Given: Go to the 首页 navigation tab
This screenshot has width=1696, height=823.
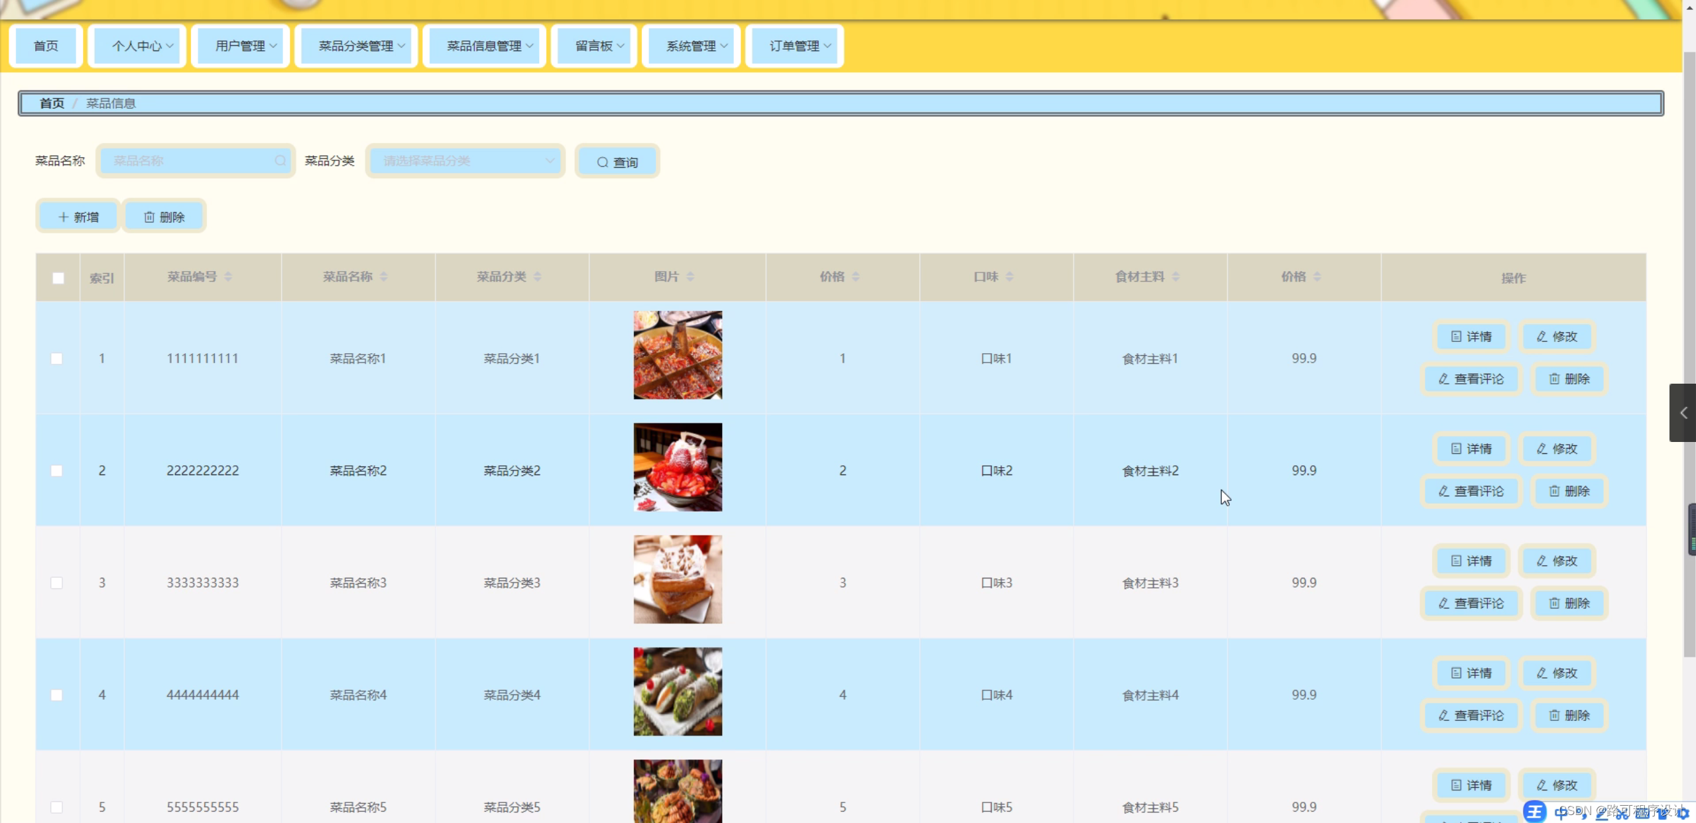Looking at the screenshot, I should (46, 46).
